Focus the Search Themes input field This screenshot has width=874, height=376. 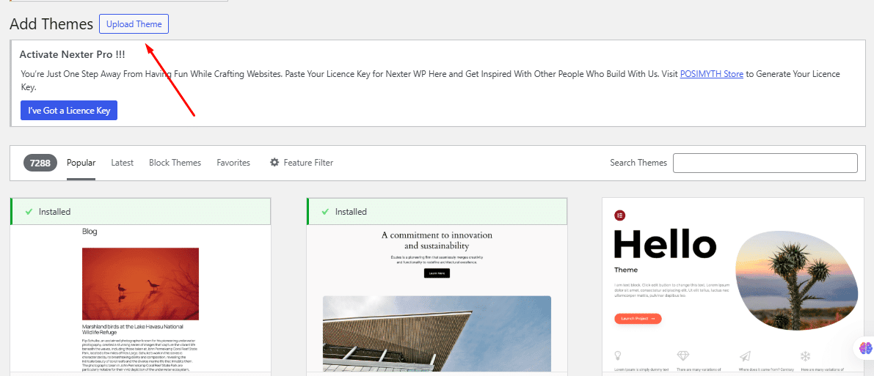click(765, 163)
